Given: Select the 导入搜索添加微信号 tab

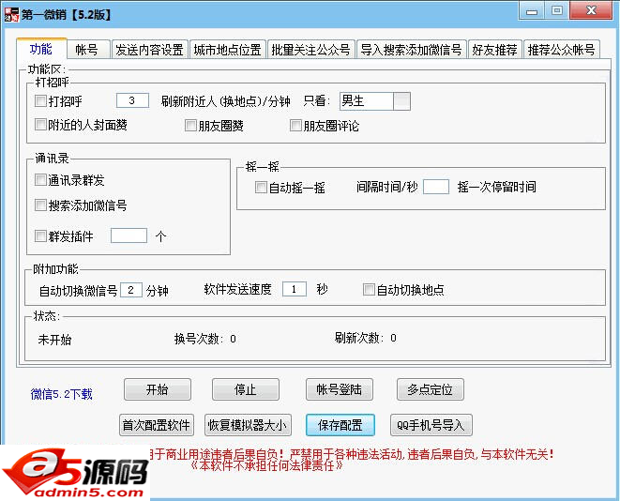Looking at the screenshot, I should (411, 50).
